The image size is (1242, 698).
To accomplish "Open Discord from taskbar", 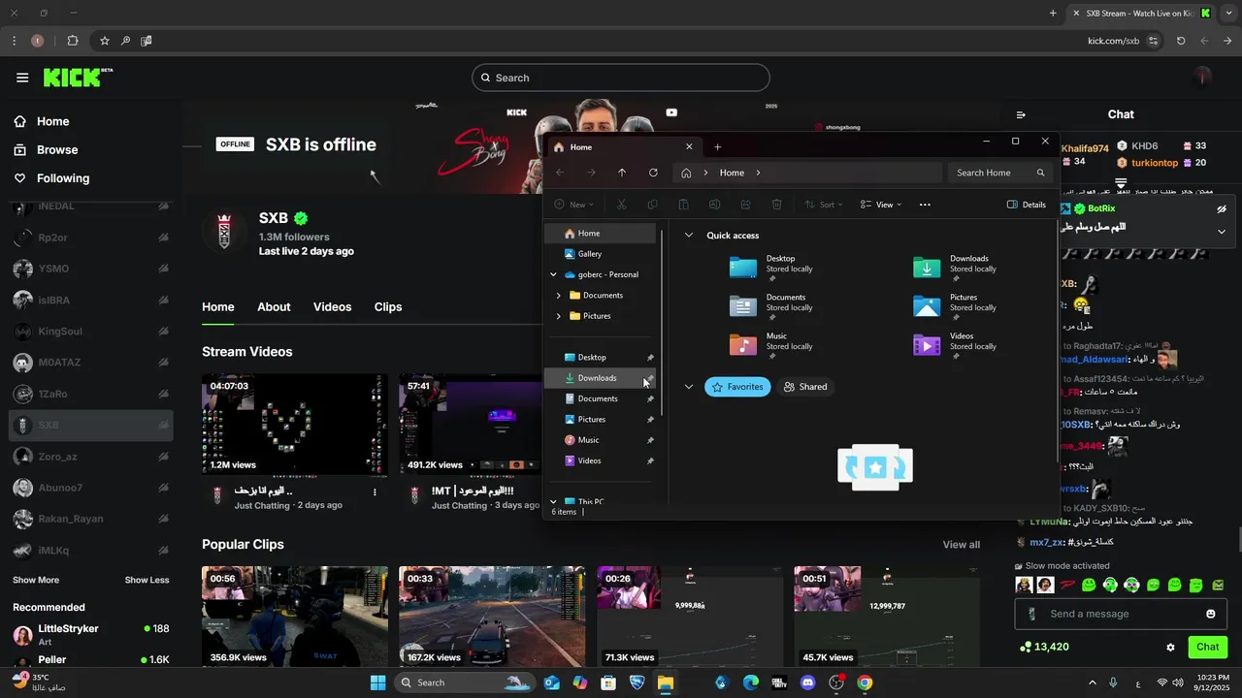I will pos(807,682).
